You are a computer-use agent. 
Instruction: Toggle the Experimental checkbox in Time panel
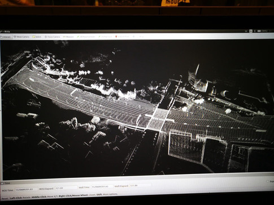click(267, 181)
